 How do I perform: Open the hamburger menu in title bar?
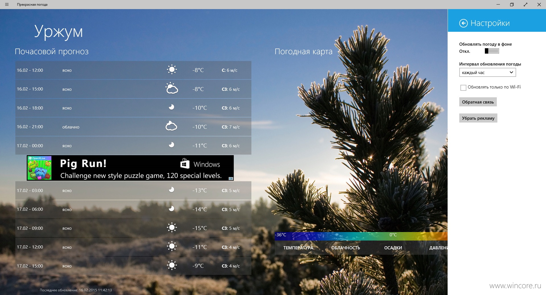(x=7, y=5)
